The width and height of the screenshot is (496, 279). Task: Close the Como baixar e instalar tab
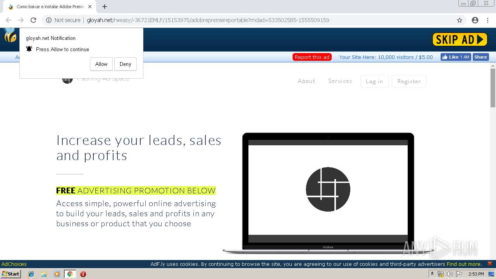pyautogui.click(x=90, y=7)
